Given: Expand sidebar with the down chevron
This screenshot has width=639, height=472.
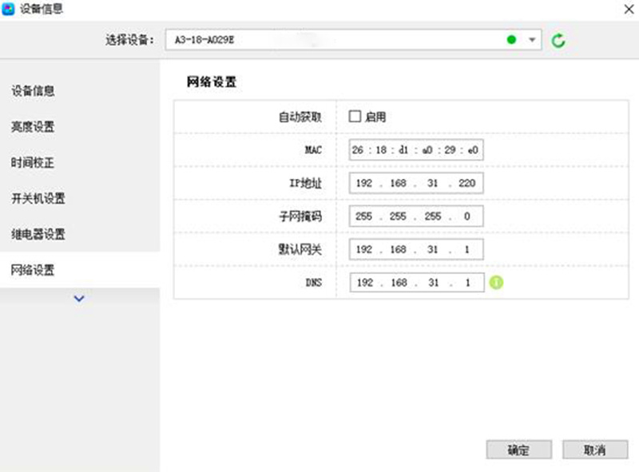Looking at the screenshot, I should tap(79, 299).
